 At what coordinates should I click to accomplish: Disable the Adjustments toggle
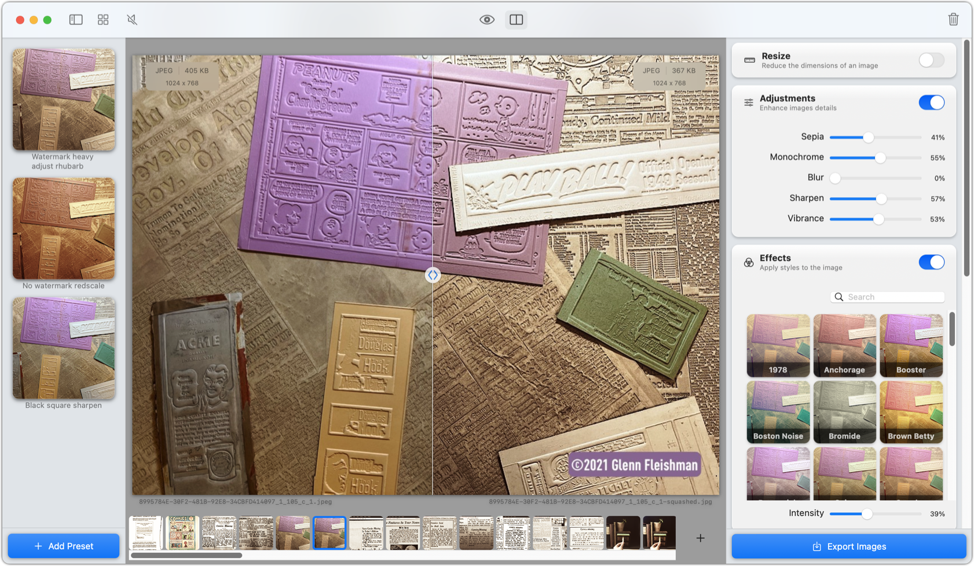tap(931, 102)
